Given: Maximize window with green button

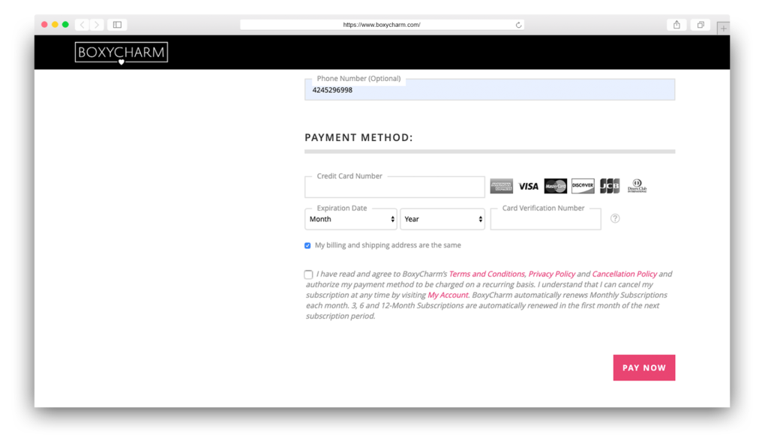Looking at the screenshot, I should pyautogui.click(x=66, y=25).
